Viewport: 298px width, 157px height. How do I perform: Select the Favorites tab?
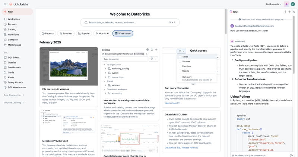point(66,33)
